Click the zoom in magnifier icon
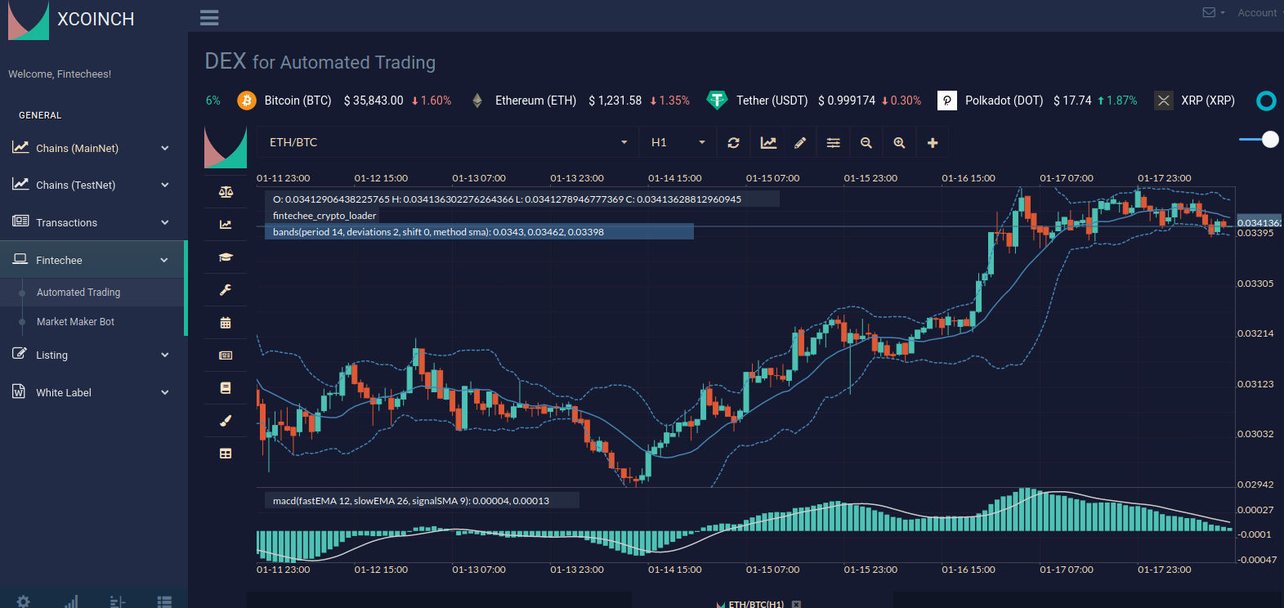This screenshot has height=608, width=1284. point(899,143)
